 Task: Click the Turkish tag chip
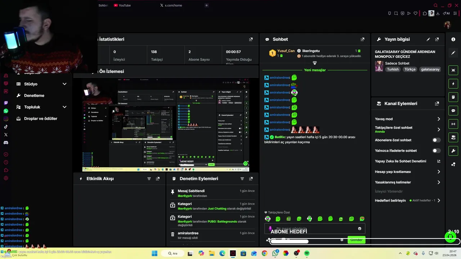(x=393, y=69)
